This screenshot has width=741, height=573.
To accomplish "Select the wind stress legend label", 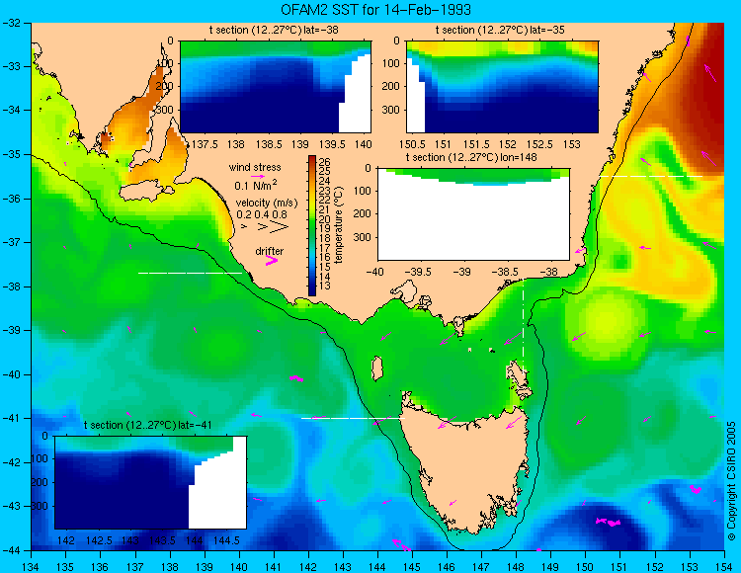I will pos(255,167).
